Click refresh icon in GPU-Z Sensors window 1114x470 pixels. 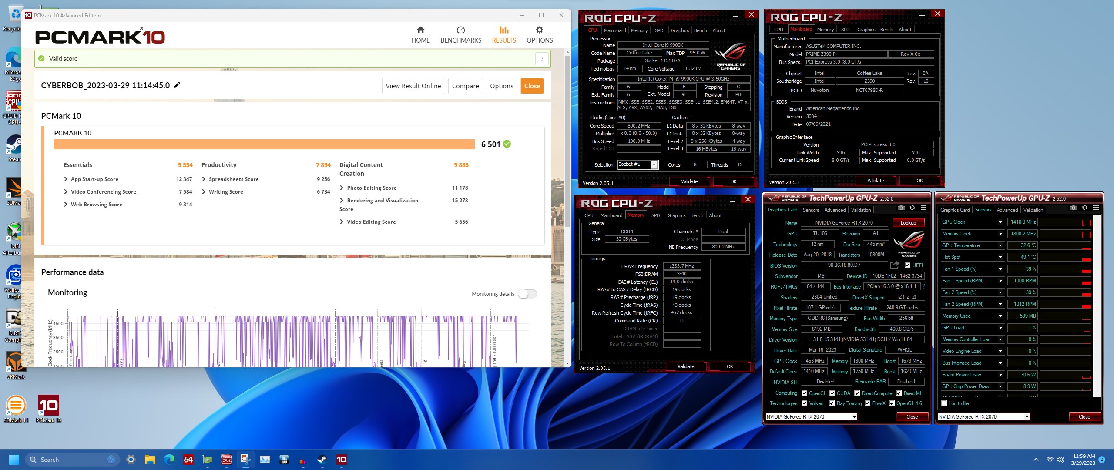point(1084,208)
